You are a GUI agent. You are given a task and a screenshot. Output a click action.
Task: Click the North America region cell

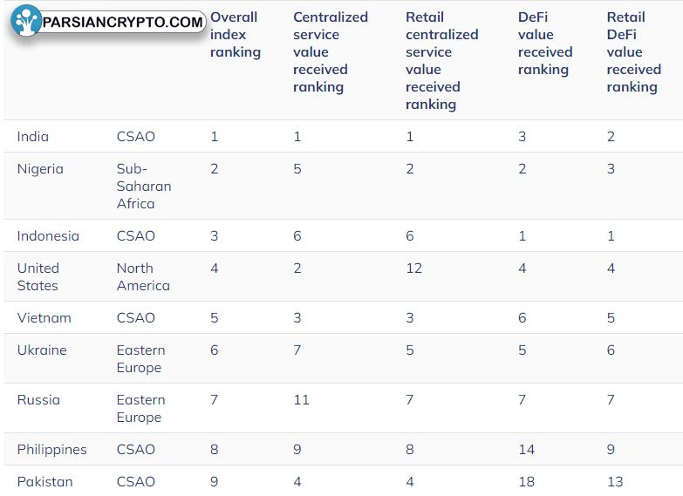pyautogui.click(x=143, y=276)
